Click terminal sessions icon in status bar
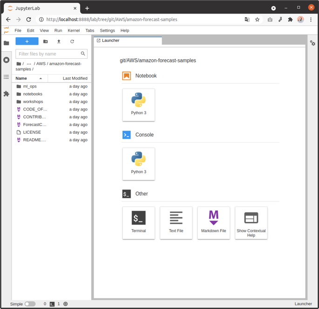Screen dimensions: 319x309 coord(52,304)
